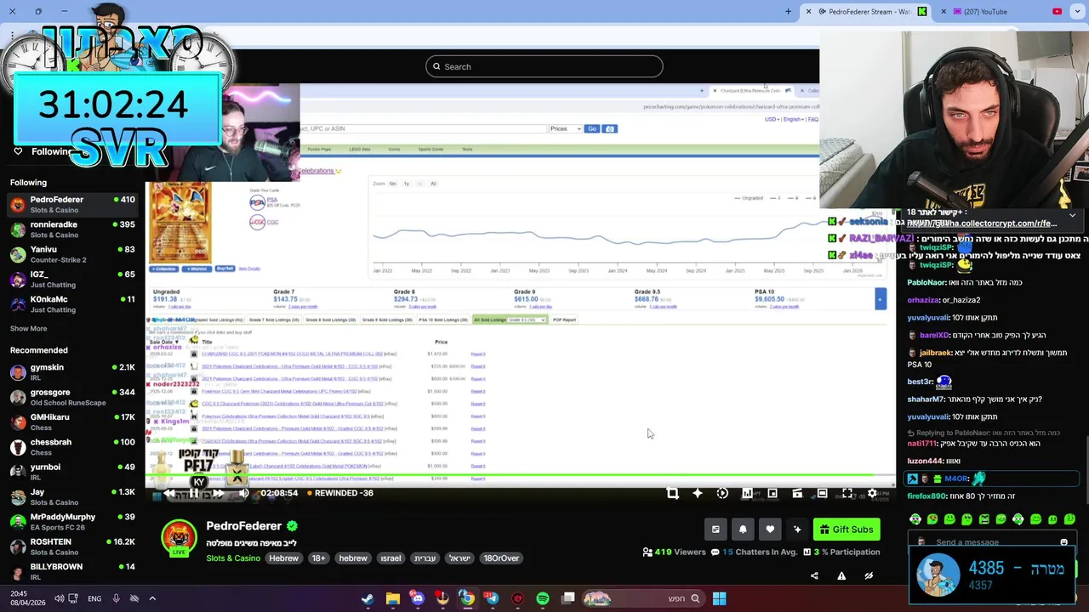Collapse chat header with the chevron arrow
Viewport: 1089px width, 612px height.
[1072, 215]
